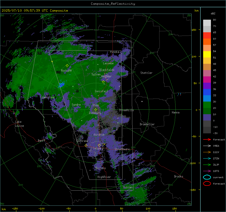
Task: Click the slate purple 0-10 dBZ swatch
Action: coord(207,117)
